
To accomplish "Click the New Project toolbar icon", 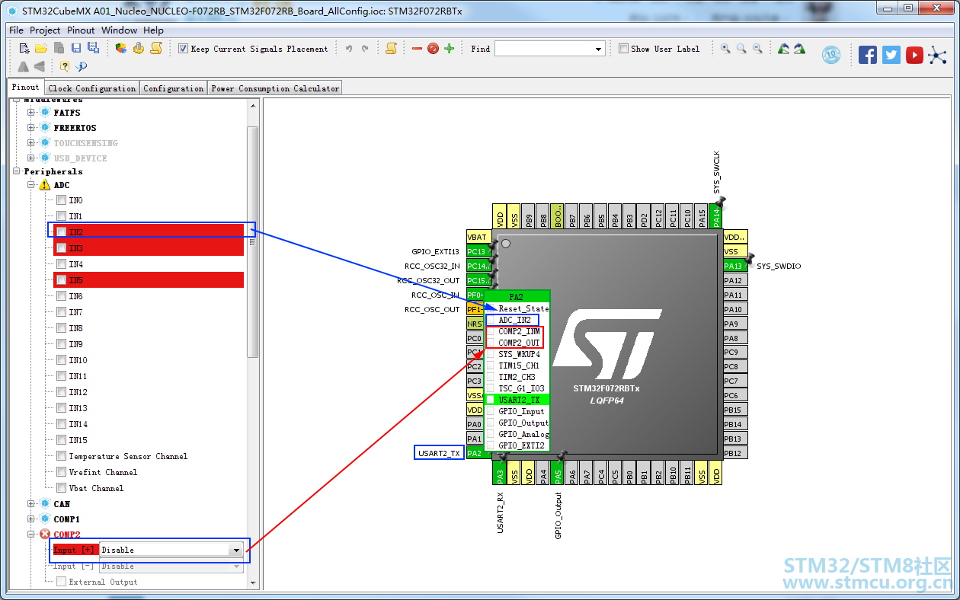I will [24, 48].
